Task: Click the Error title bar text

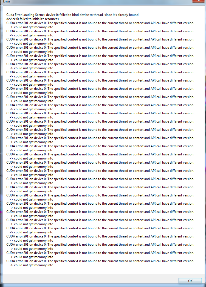Action: click(7, 1)
